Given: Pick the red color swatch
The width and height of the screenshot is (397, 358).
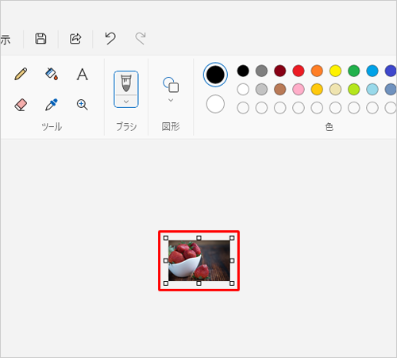Looking at the screenshot, I should click(x=299, y=71).
